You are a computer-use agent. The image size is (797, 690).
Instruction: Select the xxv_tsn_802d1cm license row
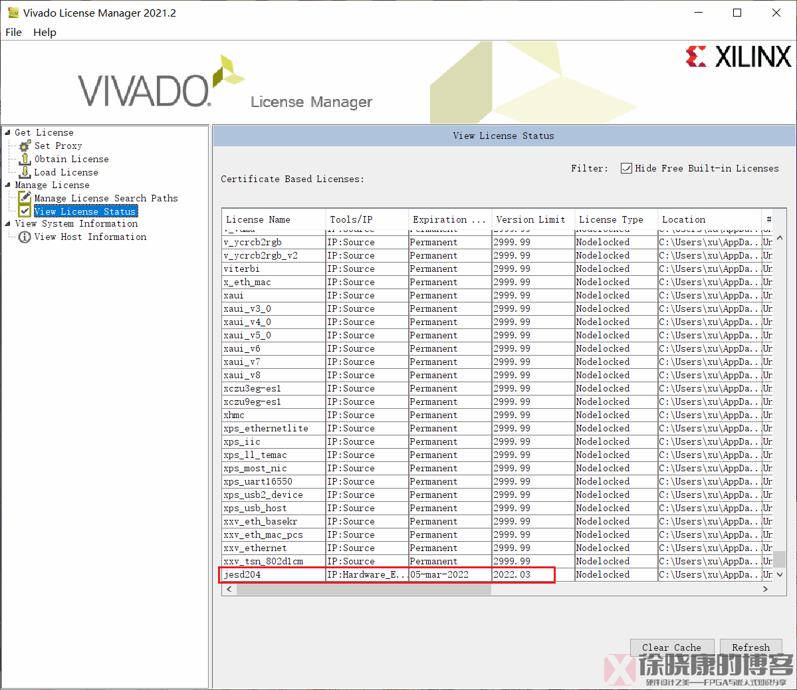(x=497, y=561)
